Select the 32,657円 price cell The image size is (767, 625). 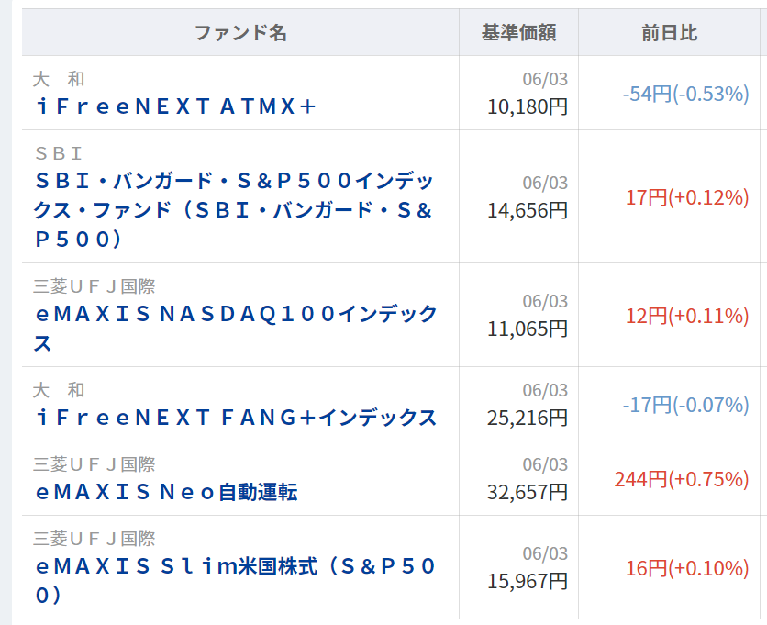(x=528, y=492)
